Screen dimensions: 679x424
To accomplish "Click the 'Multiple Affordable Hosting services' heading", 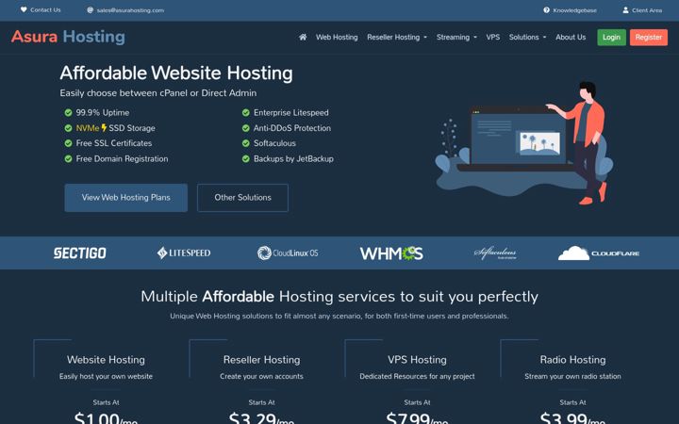I will click(x=339, y=297).
